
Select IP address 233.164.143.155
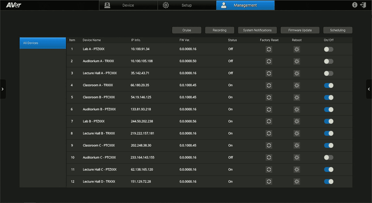pyautogui.click(x=143, y=158)
